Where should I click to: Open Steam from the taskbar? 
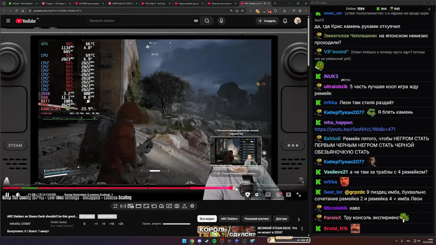tap(207, 241)
